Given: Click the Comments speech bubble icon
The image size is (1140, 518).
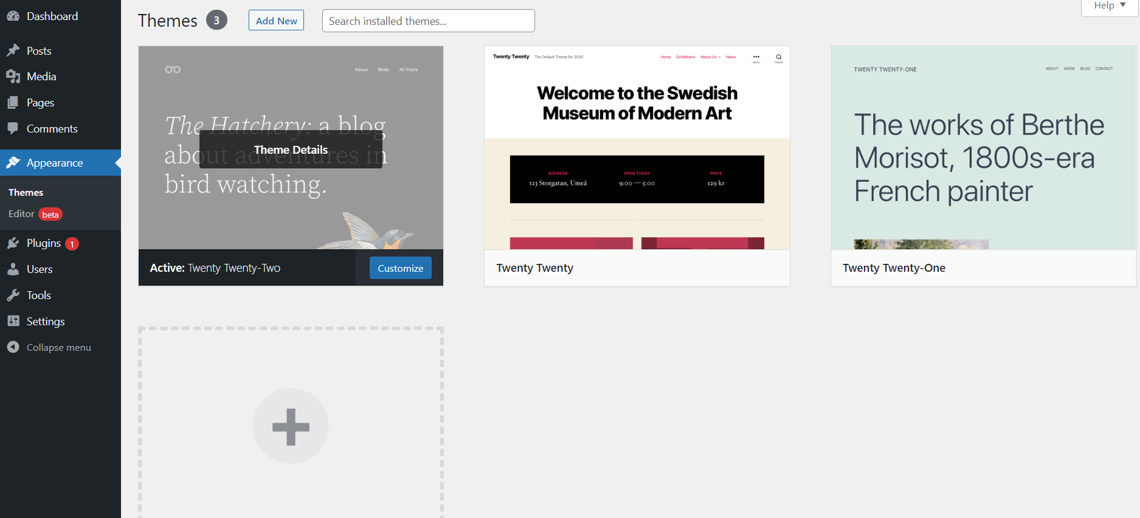Looking at the screenshot, I should coord(13,129).
